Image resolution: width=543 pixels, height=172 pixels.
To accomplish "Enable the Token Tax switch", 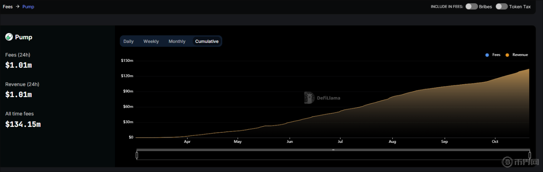I will click(x=501, y=7).
